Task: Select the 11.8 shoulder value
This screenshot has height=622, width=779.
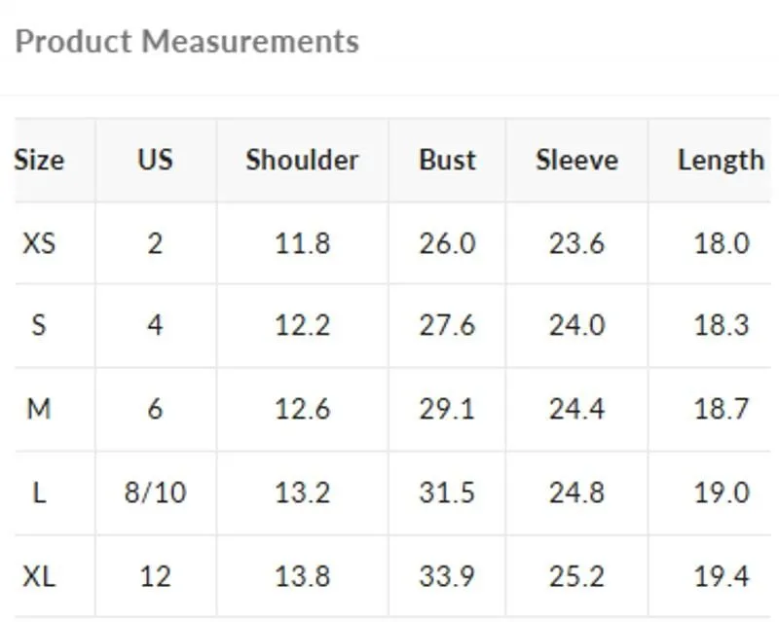Action: pos(302,244)
